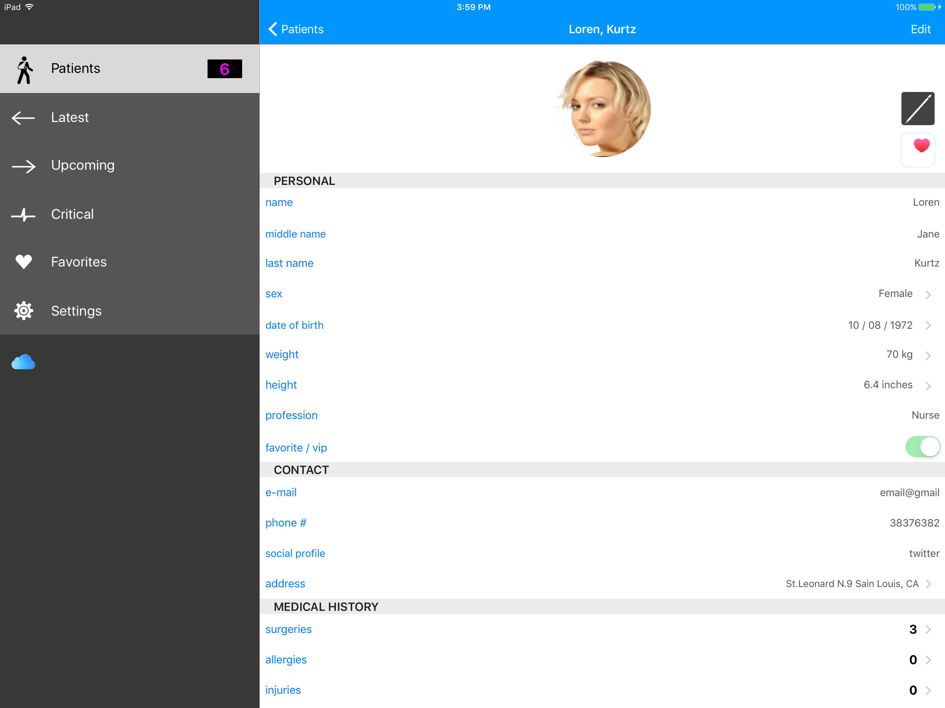This screenshot has width=945, height=708.
Task: Click the heartbeat Critical icon
Action: coord(23,215)
